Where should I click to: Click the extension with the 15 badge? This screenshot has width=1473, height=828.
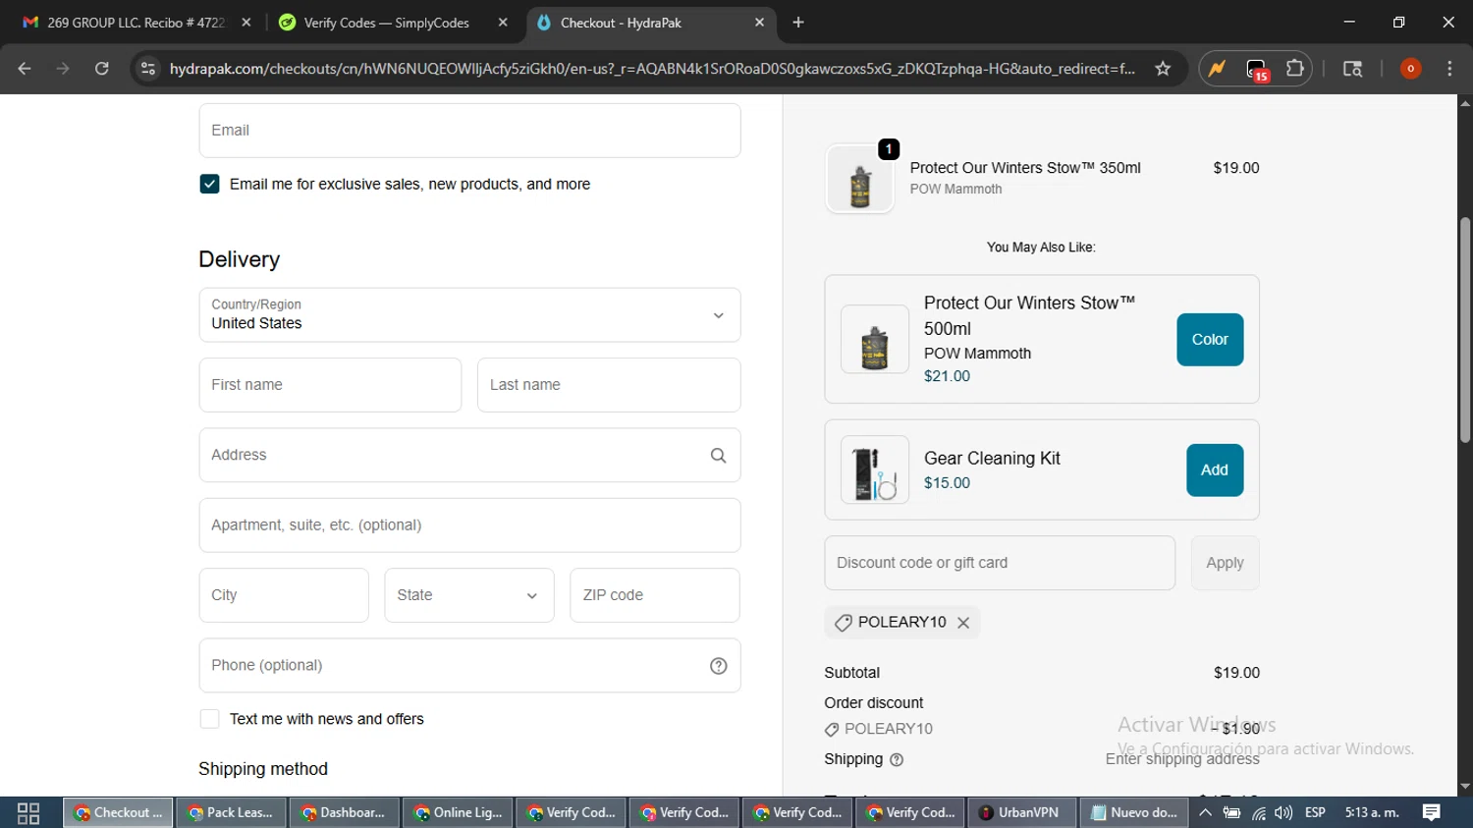1257,70
